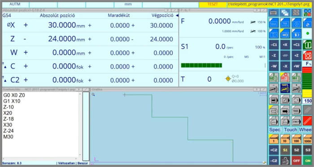Click the M5 spindle stop icon
The width and height of the screenshot is (314, 167).
tap(285, 77)
